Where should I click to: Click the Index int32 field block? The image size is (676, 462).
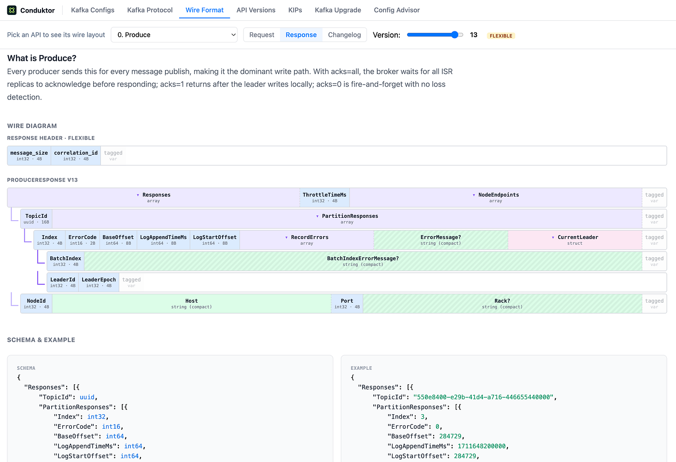click(49, 240)
